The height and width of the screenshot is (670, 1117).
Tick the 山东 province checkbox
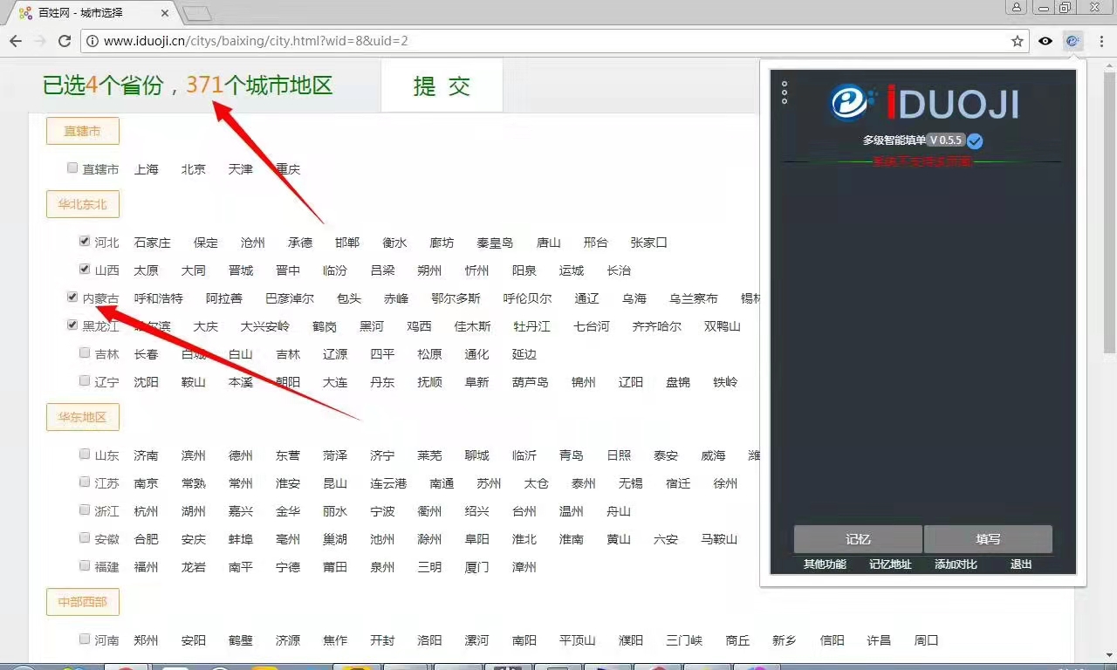tap(85, 454)
